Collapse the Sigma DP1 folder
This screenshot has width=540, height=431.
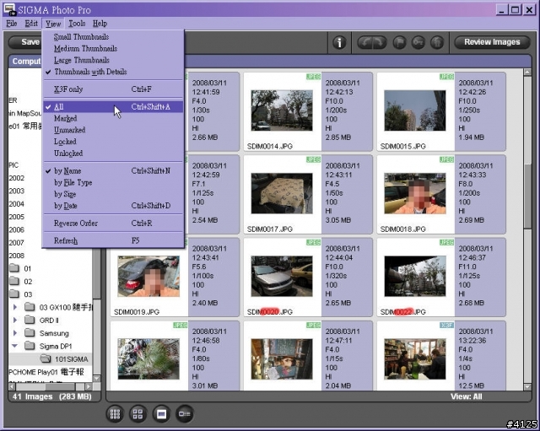15,346
